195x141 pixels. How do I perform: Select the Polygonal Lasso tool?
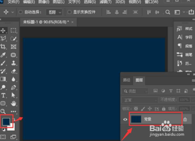pyautogui.click(x=3, y=38)
